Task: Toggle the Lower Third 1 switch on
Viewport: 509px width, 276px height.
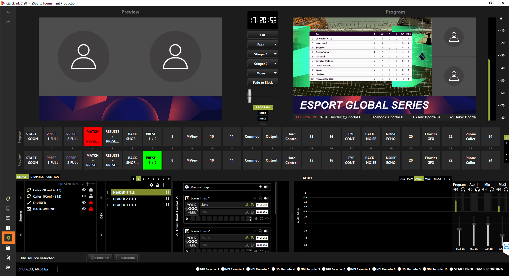Action: pyautogui.click(x=266, y=198)
